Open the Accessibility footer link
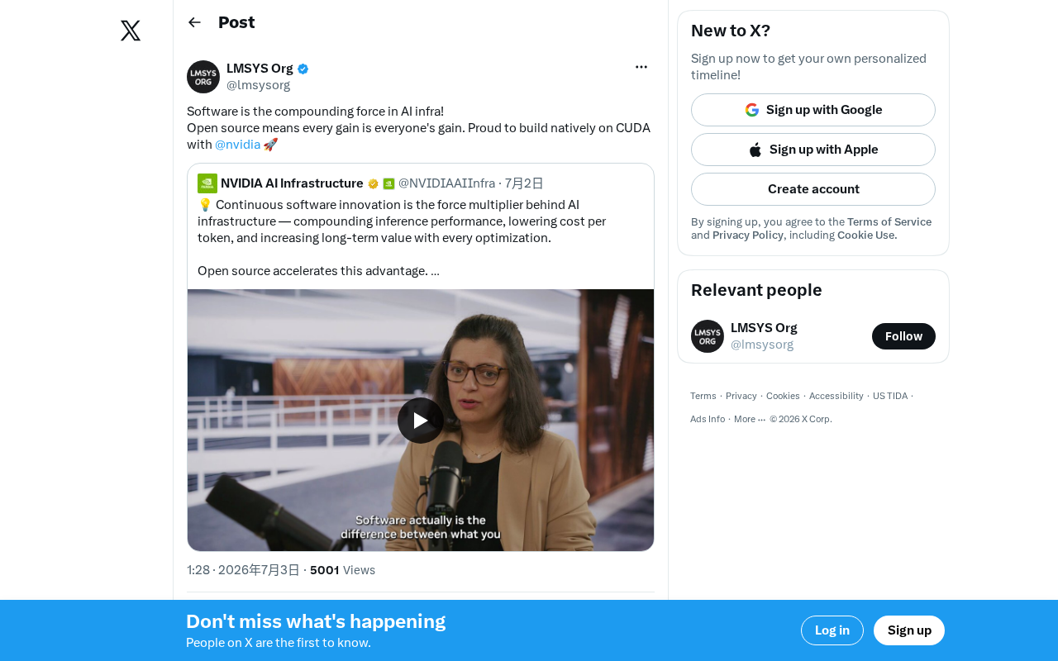This screenshot has width=1058, height=661. (x=836, y=396)
